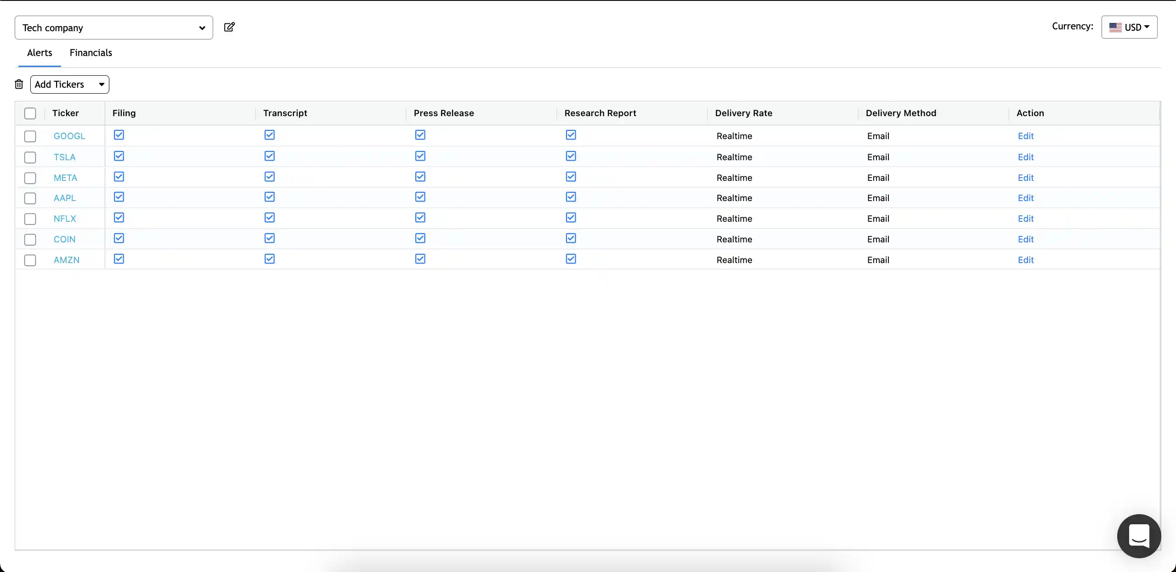Click the trash delete icon

[19, 84]
